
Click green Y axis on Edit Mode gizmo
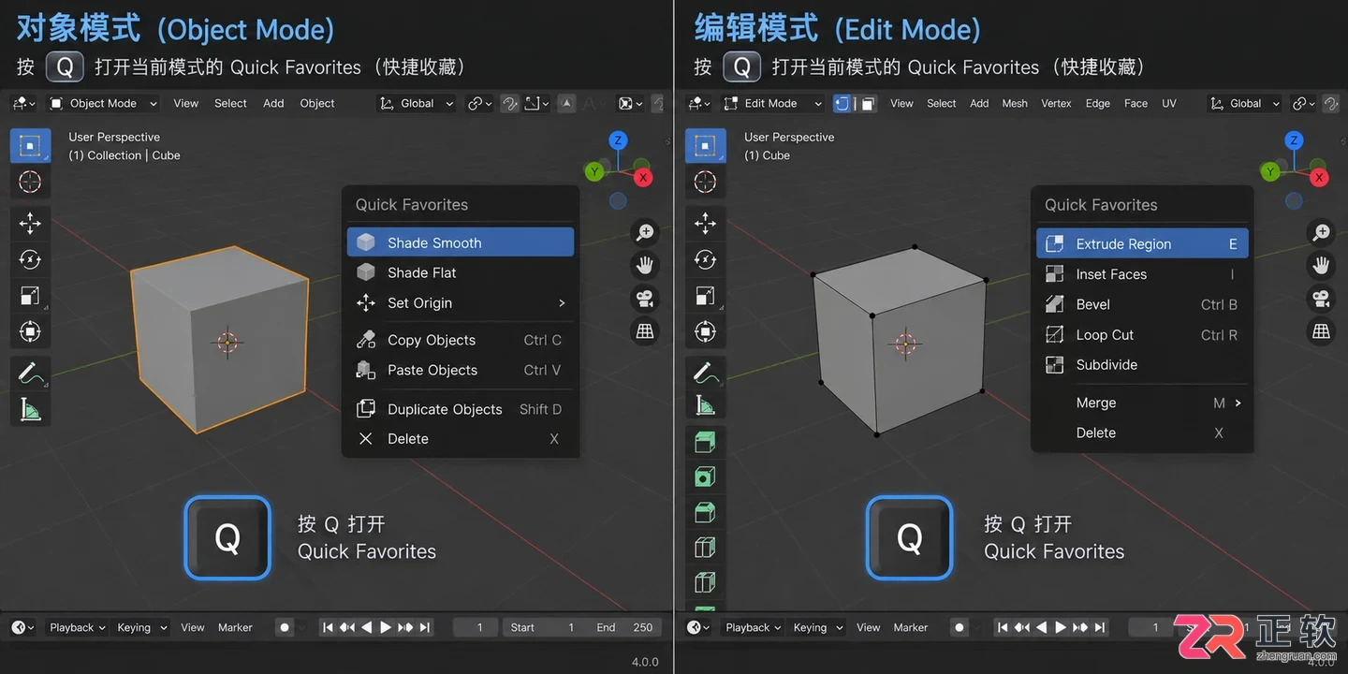coord(1269,171)
